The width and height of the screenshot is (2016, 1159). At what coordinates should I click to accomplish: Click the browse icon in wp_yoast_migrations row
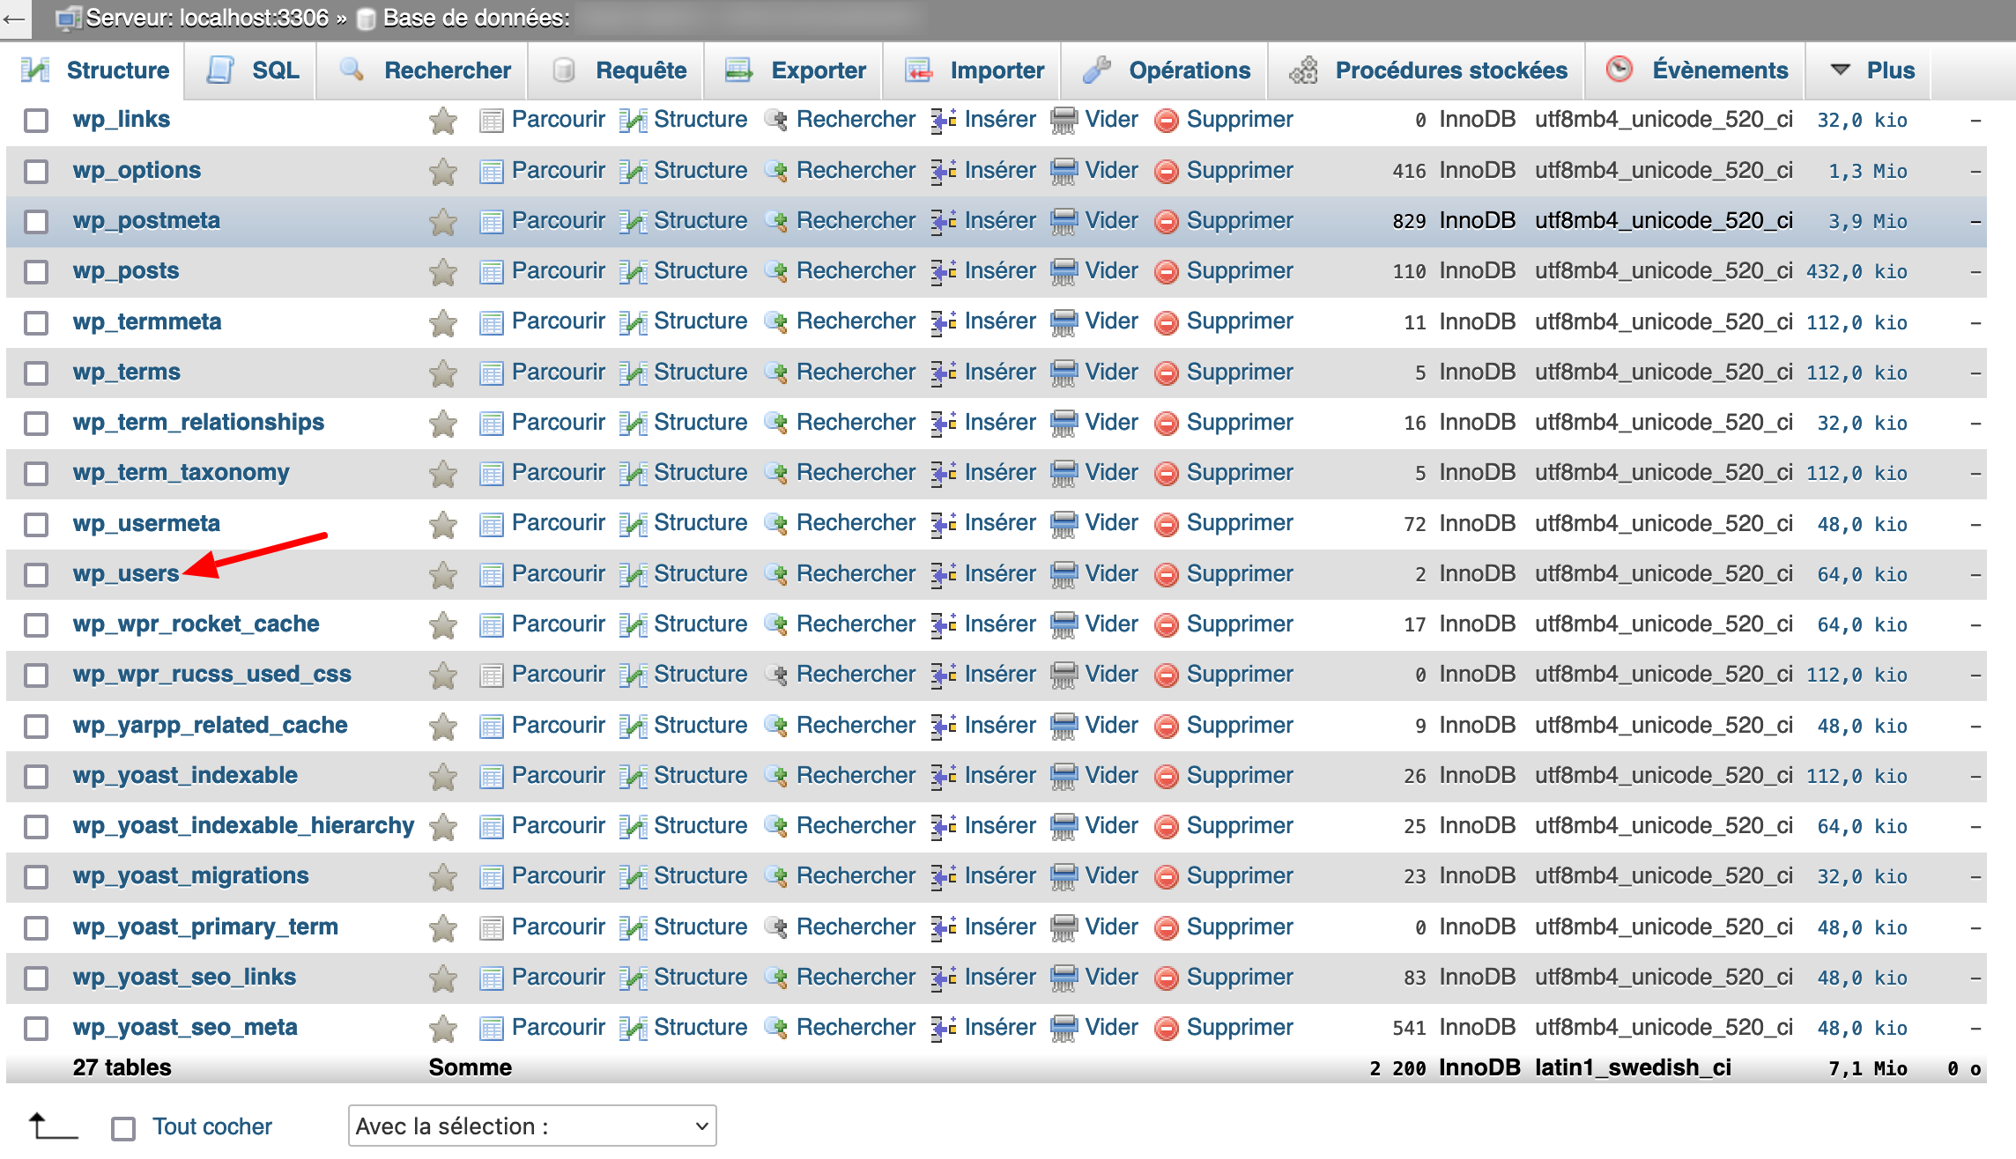point(491,877)
